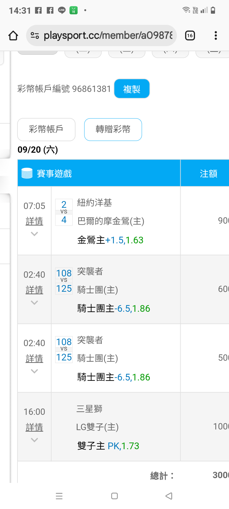Open 詳情 for the second 02:40 Raiders game
This screenshot has height=509, width=229.
tap(34, 359)
